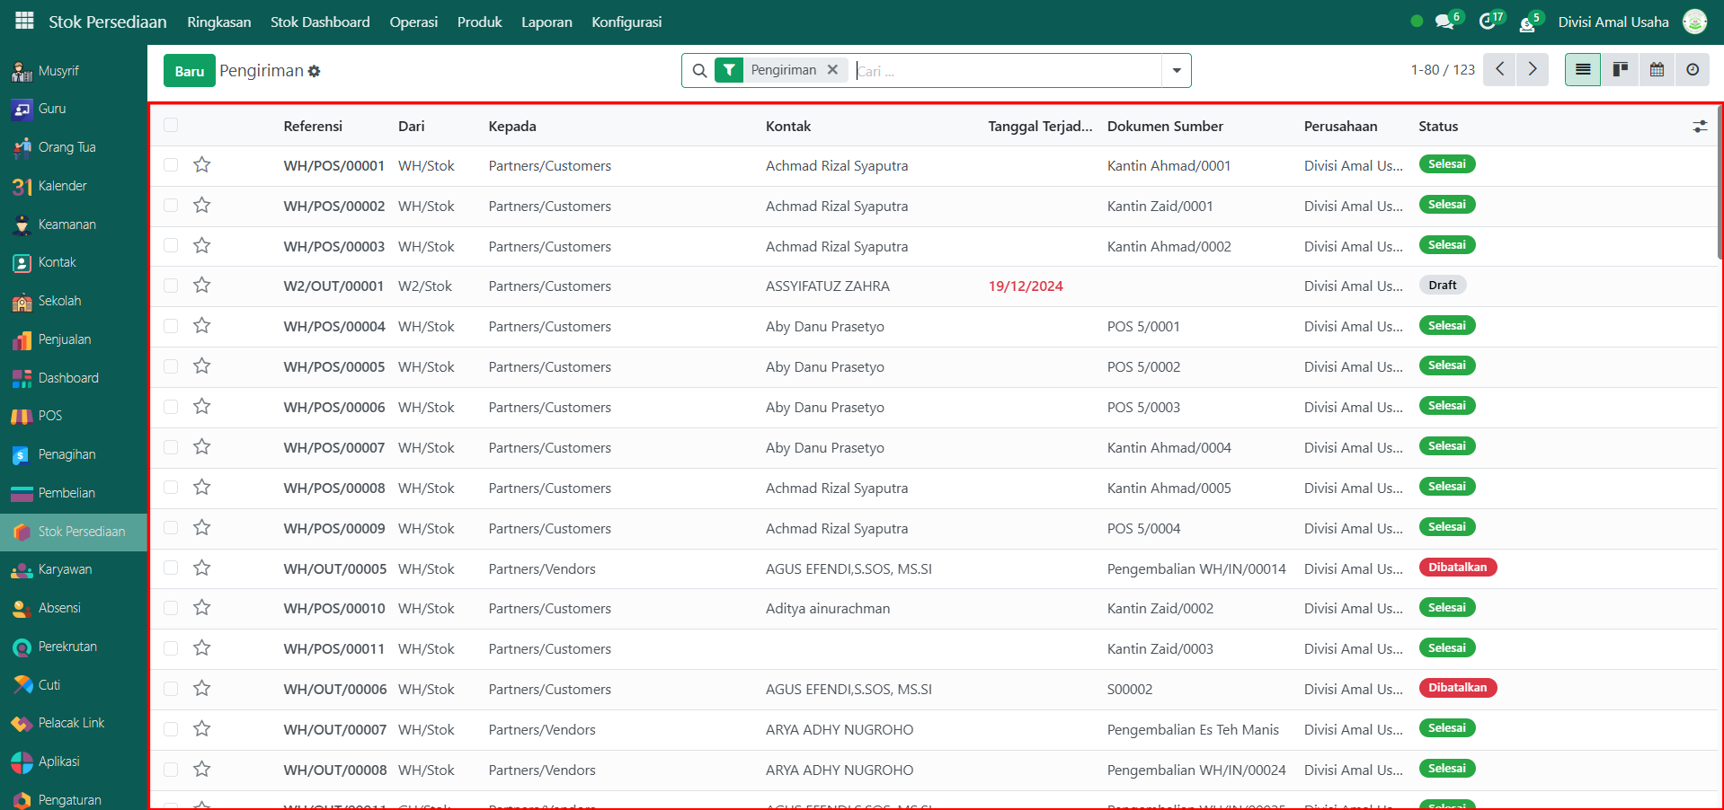Remove the Pengiriman filter tag

point(832,70)
